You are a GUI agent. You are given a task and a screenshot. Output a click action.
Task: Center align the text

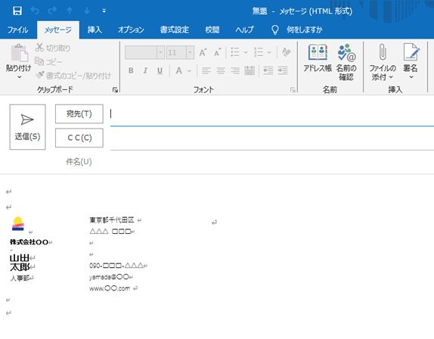[221, 71]
